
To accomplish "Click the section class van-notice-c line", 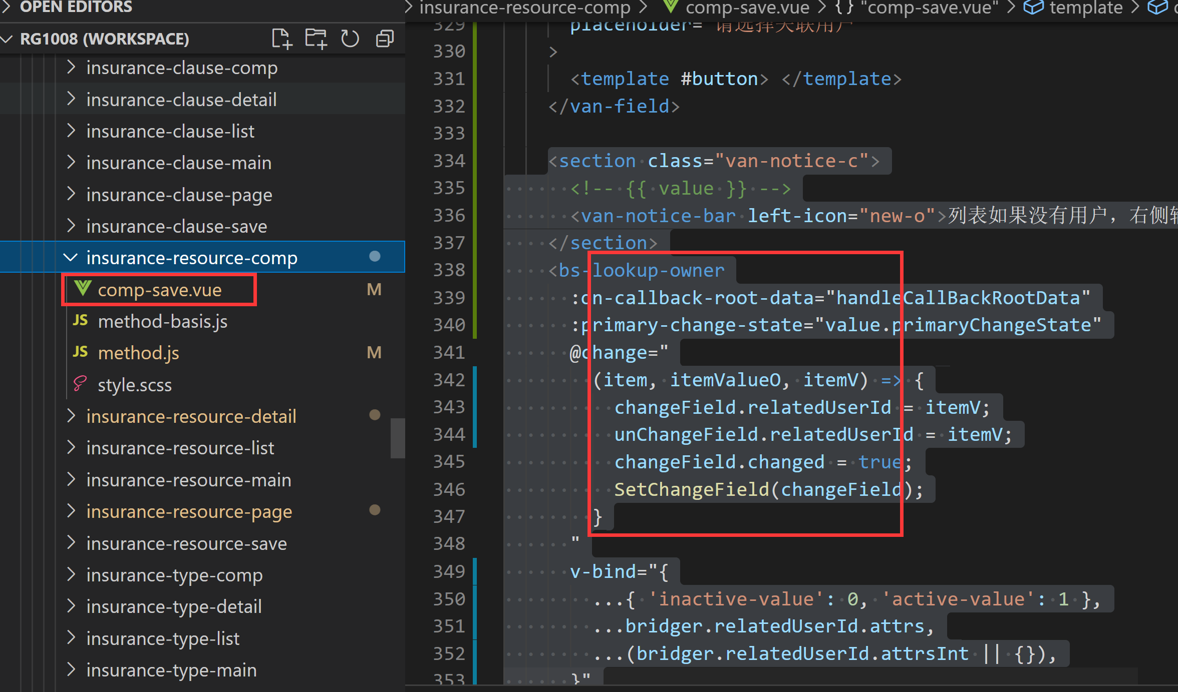I will [714, 161].
